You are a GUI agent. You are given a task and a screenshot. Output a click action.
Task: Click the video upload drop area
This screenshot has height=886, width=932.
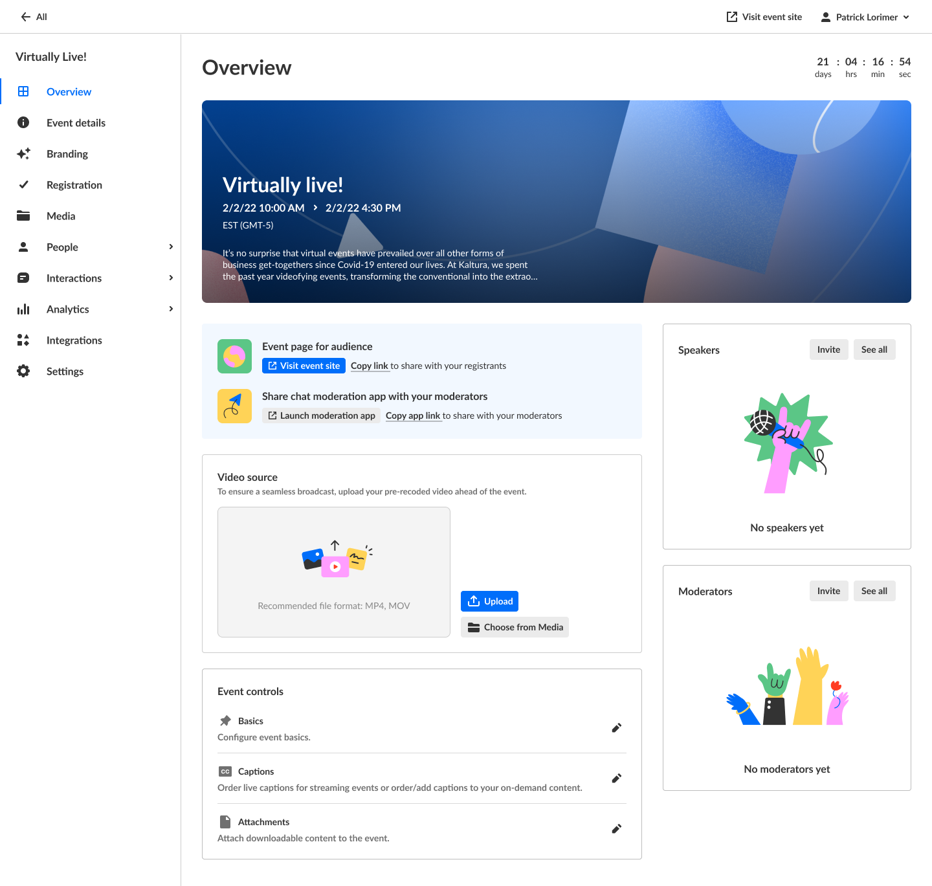[334, 572]
